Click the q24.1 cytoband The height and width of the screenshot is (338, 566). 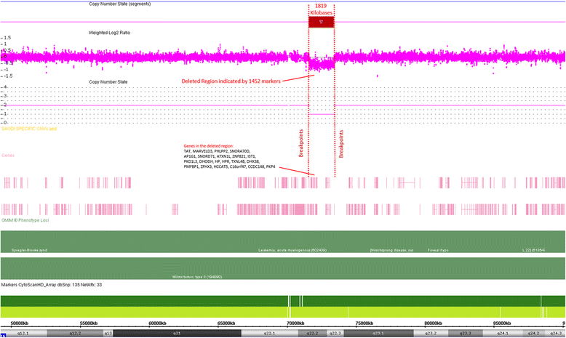[503, 333]
